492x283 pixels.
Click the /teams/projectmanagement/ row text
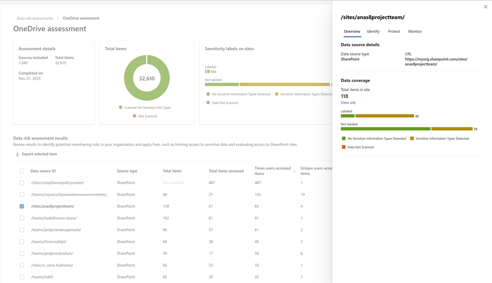[x=56, y=230]
